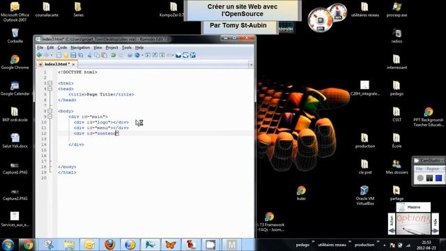
Task: Click the last blue icon in Komodo toolbar
Action: 193,55
